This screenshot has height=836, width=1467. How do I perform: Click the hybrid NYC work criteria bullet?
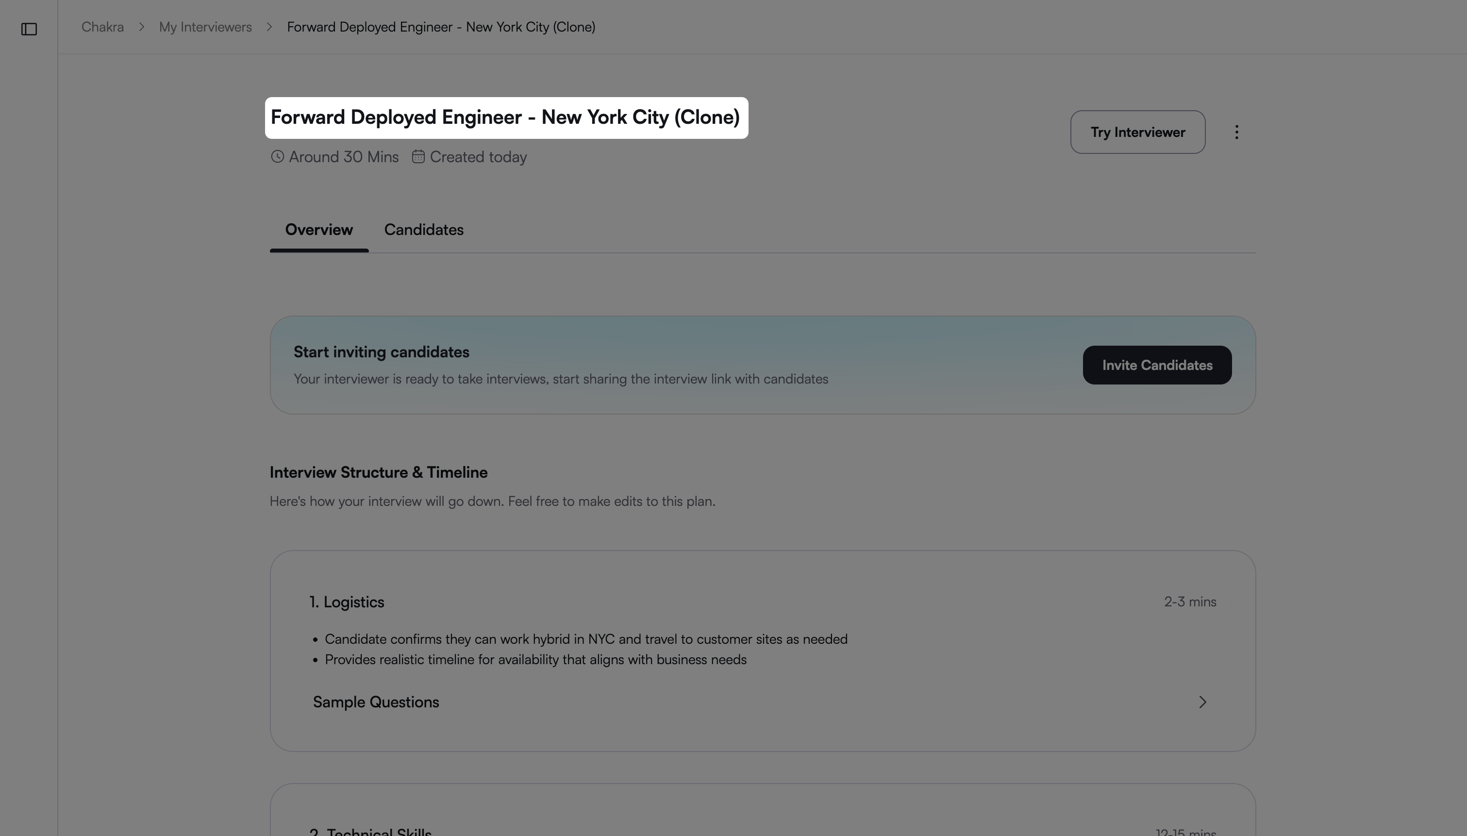click(585, 639)
